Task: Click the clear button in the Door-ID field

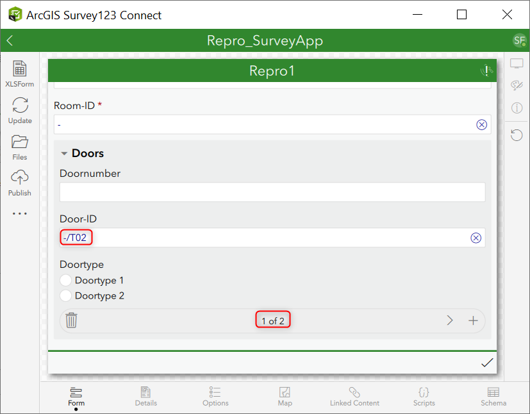Action: [x=476, y=238]
